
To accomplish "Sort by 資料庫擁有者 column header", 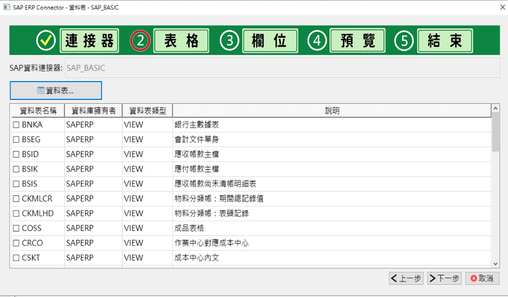I will point(93,111).
